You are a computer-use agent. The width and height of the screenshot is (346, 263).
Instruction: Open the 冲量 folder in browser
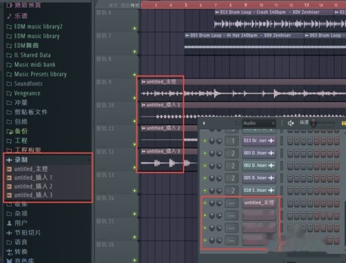click(17, 103)
